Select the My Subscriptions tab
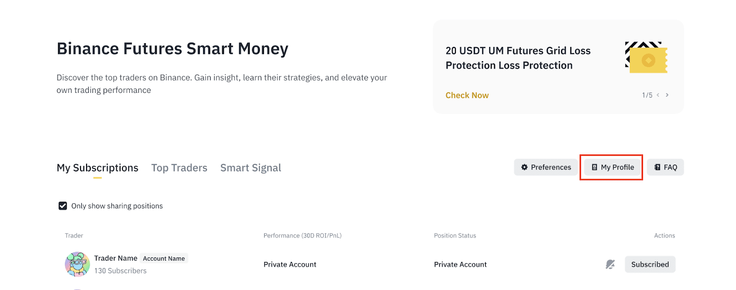Viewport: 736px width, 290px height. click(98, 168)
